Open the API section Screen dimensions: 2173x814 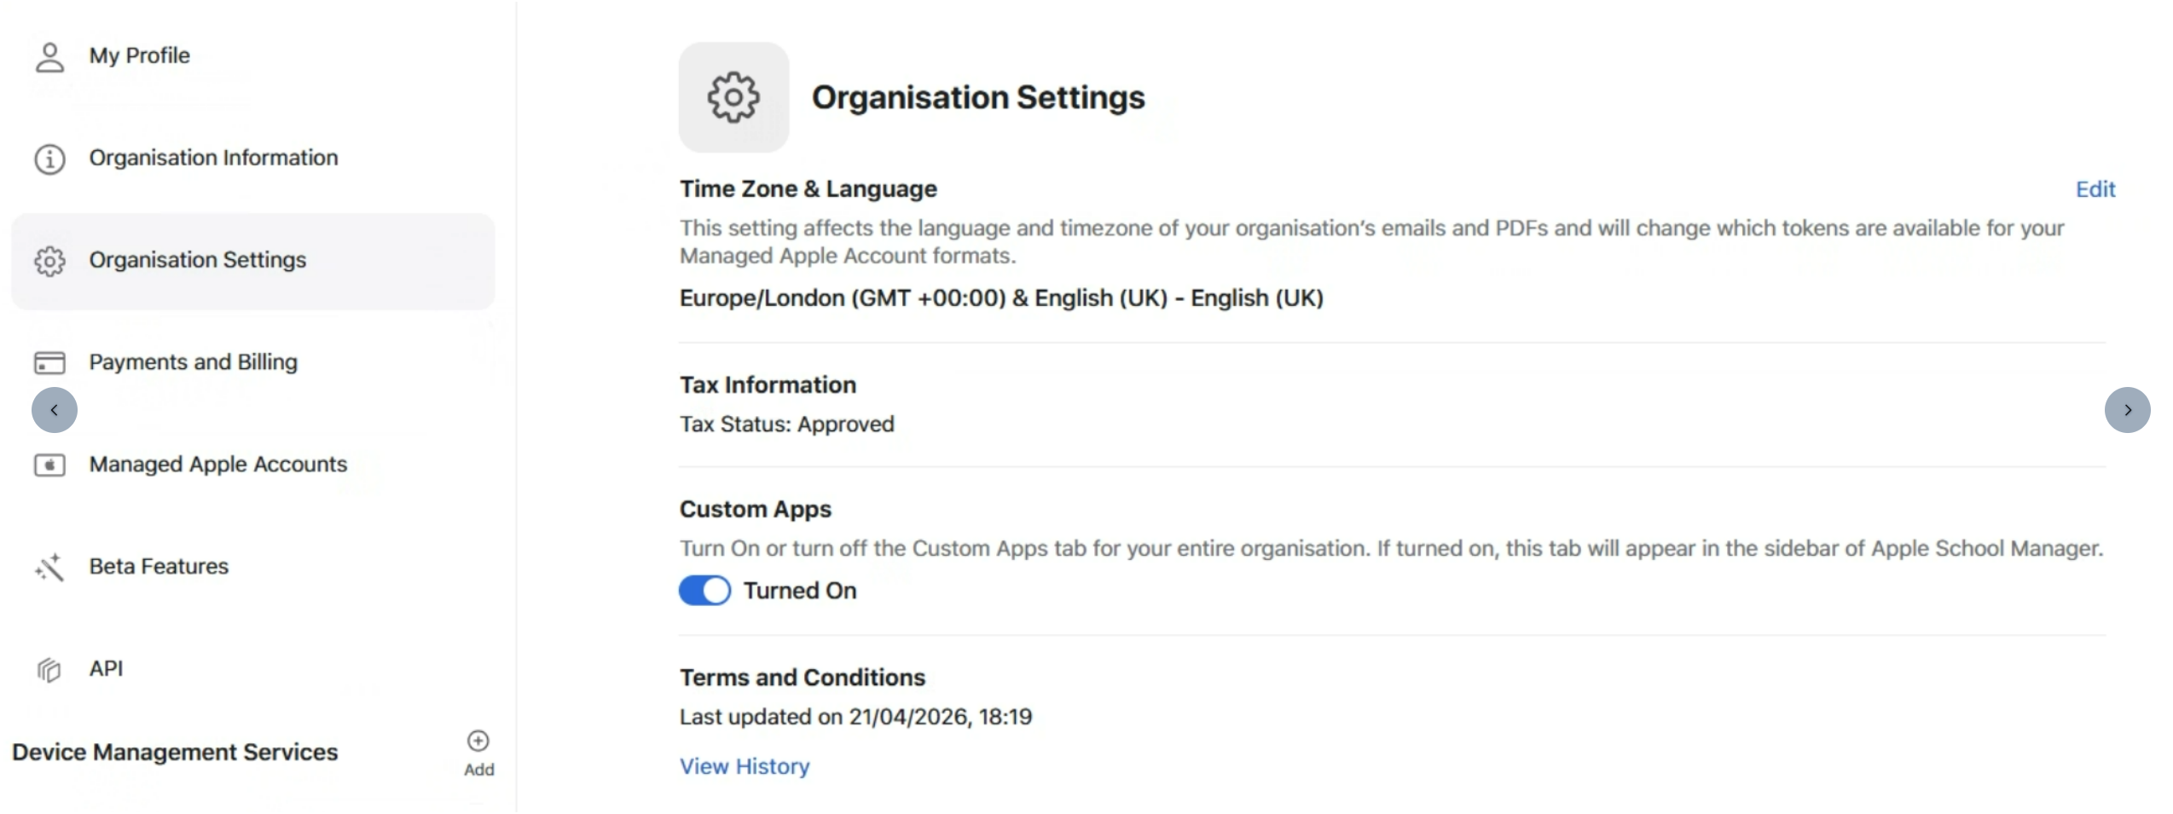coord(107,669)
